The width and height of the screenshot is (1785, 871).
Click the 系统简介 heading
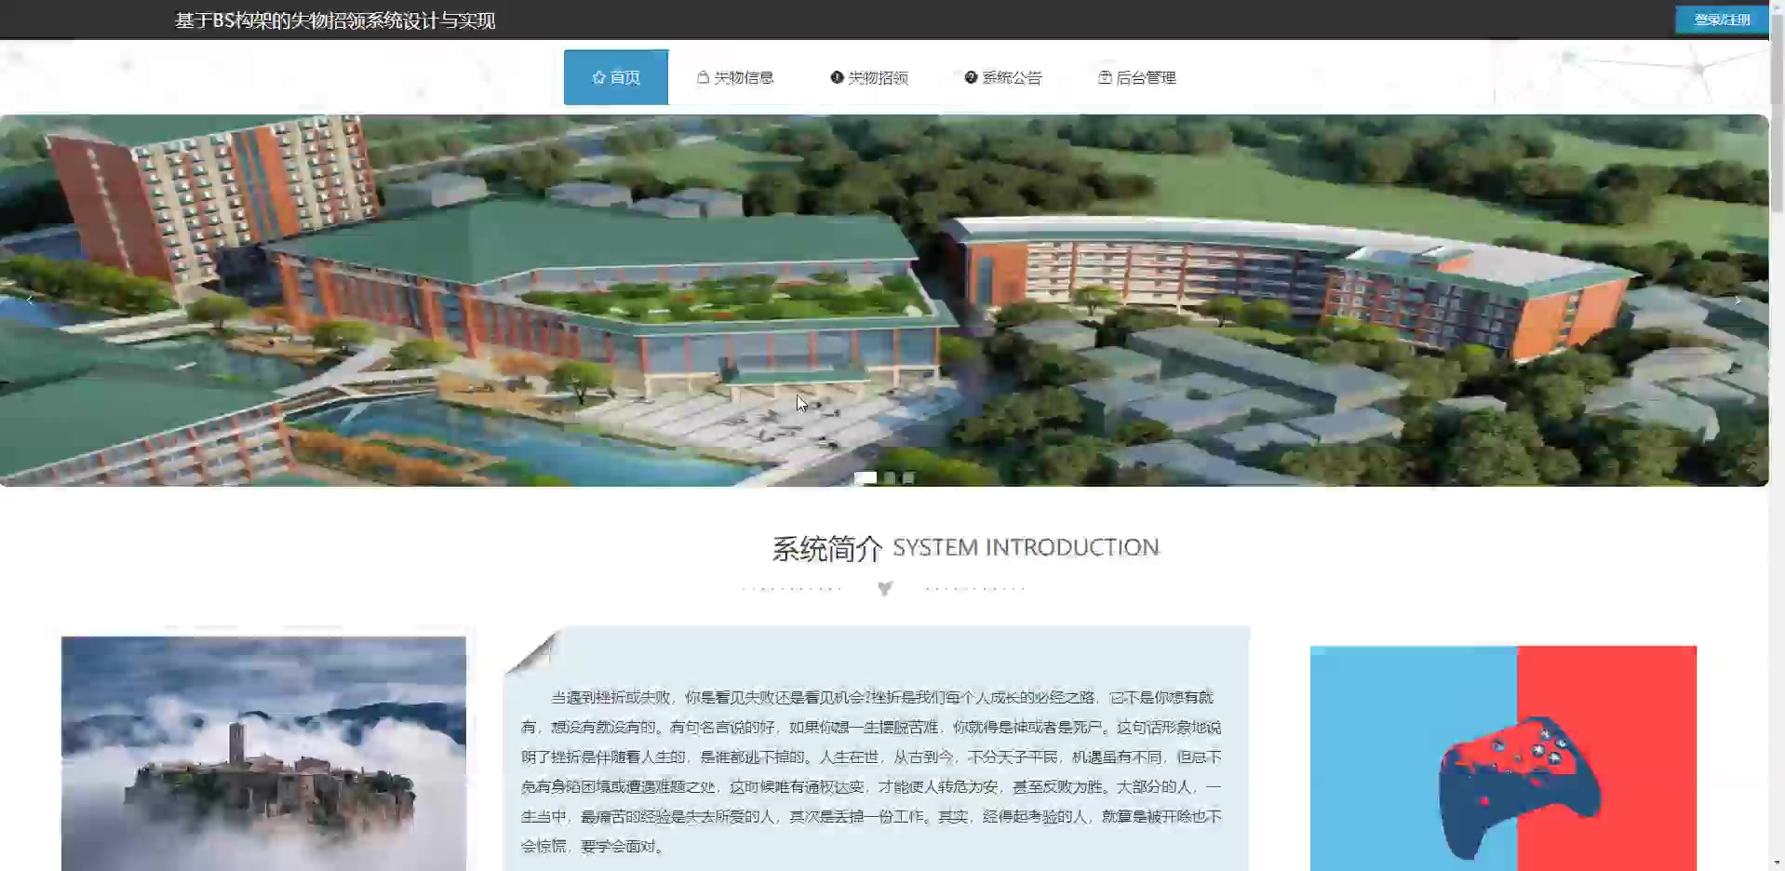click(x=826, y=548)
